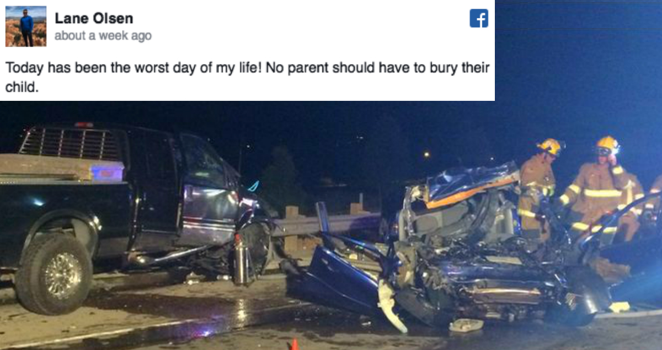Click the orange traffic cone on road
Screen dimensions: 662x350
pyautogui.click(x=294, y=344)
